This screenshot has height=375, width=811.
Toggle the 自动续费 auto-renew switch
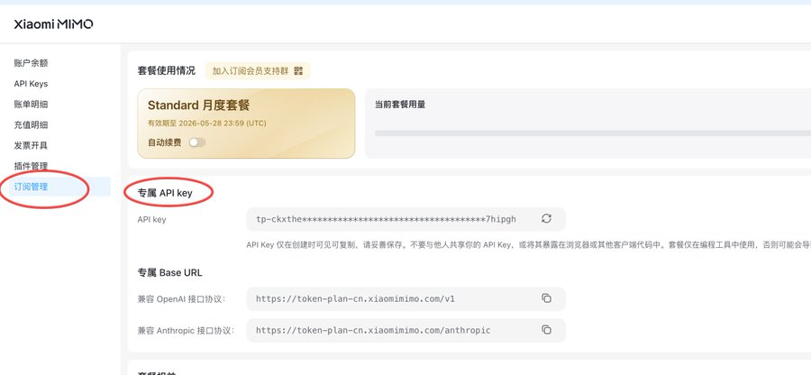coord(197,142)
